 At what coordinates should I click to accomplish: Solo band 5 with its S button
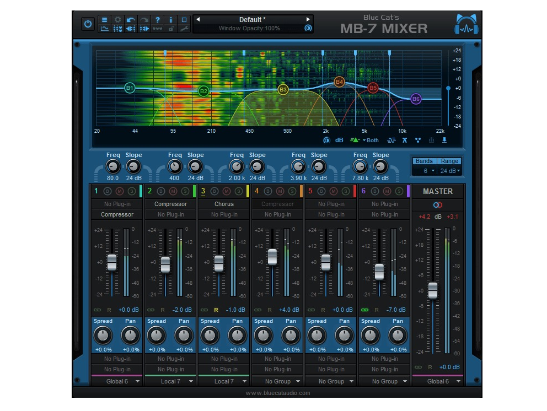pos(346,191)
